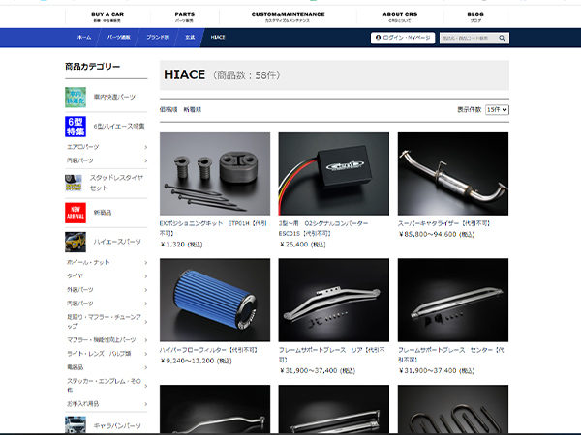Expand お手入れ用品 category
This screenshot has height=435, width=581.
coord(107,403)
